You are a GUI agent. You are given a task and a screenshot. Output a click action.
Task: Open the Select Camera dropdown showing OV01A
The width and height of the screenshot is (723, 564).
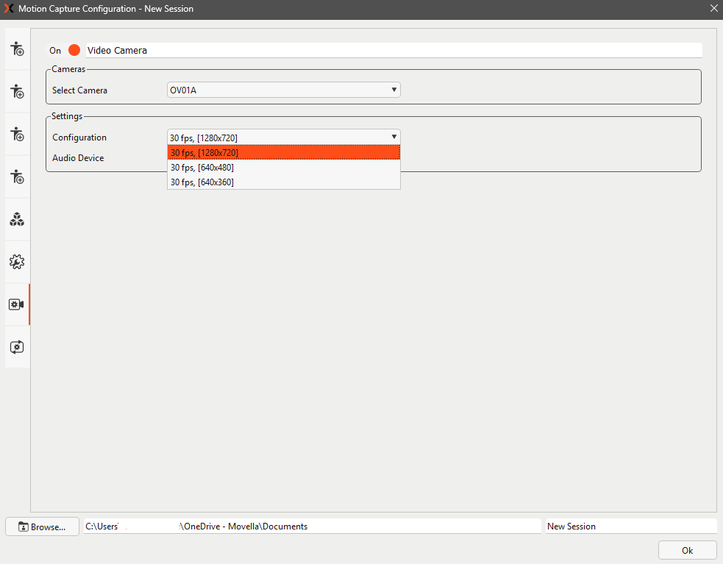(x=284, y=90)
